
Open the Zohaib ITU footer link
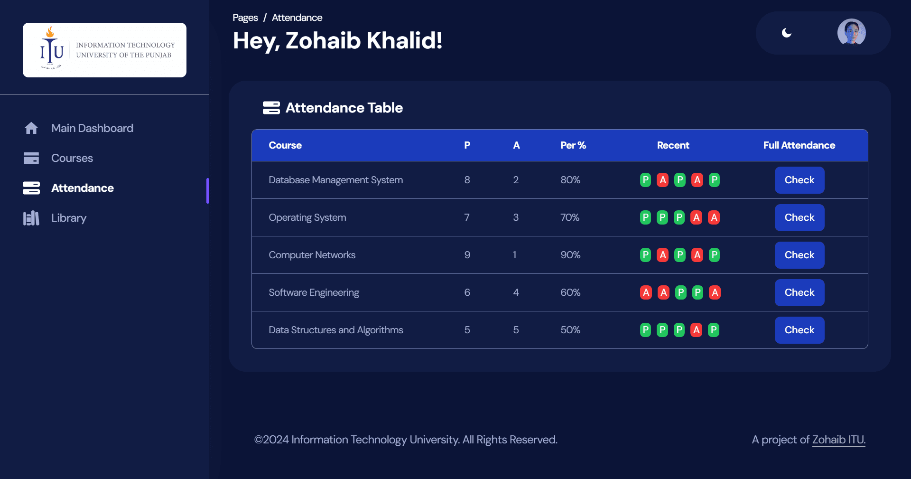tap(839, 440)
